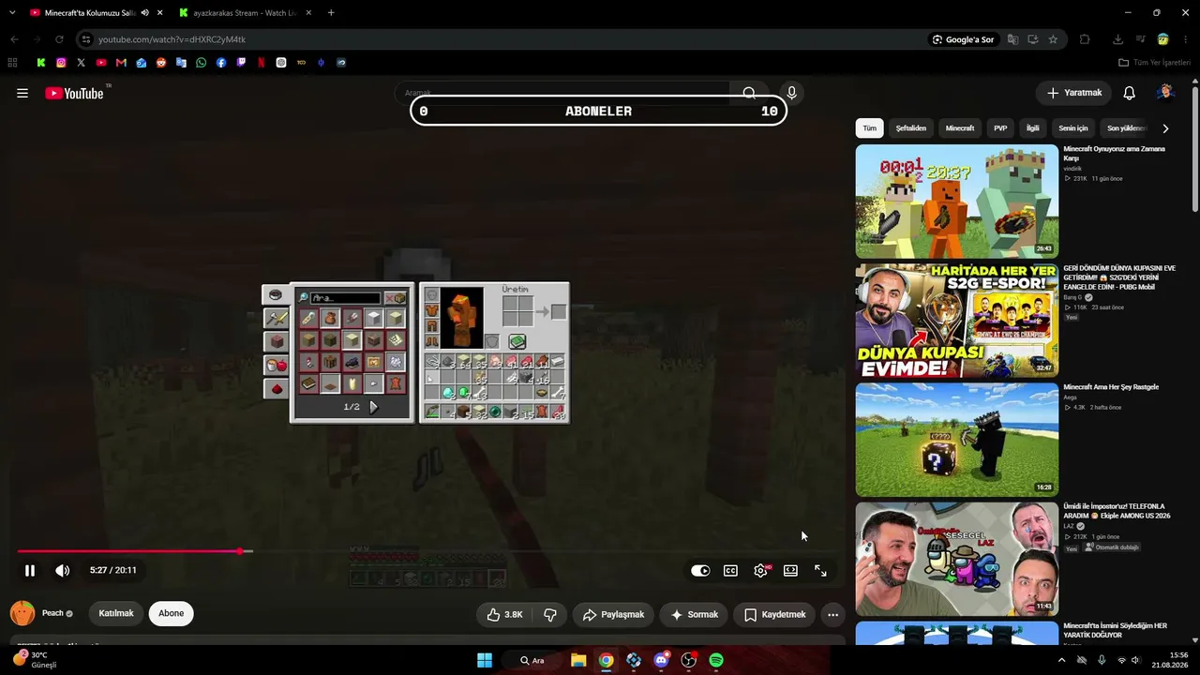
Task: Like the video (3.8K)
Action: point(504,615)
